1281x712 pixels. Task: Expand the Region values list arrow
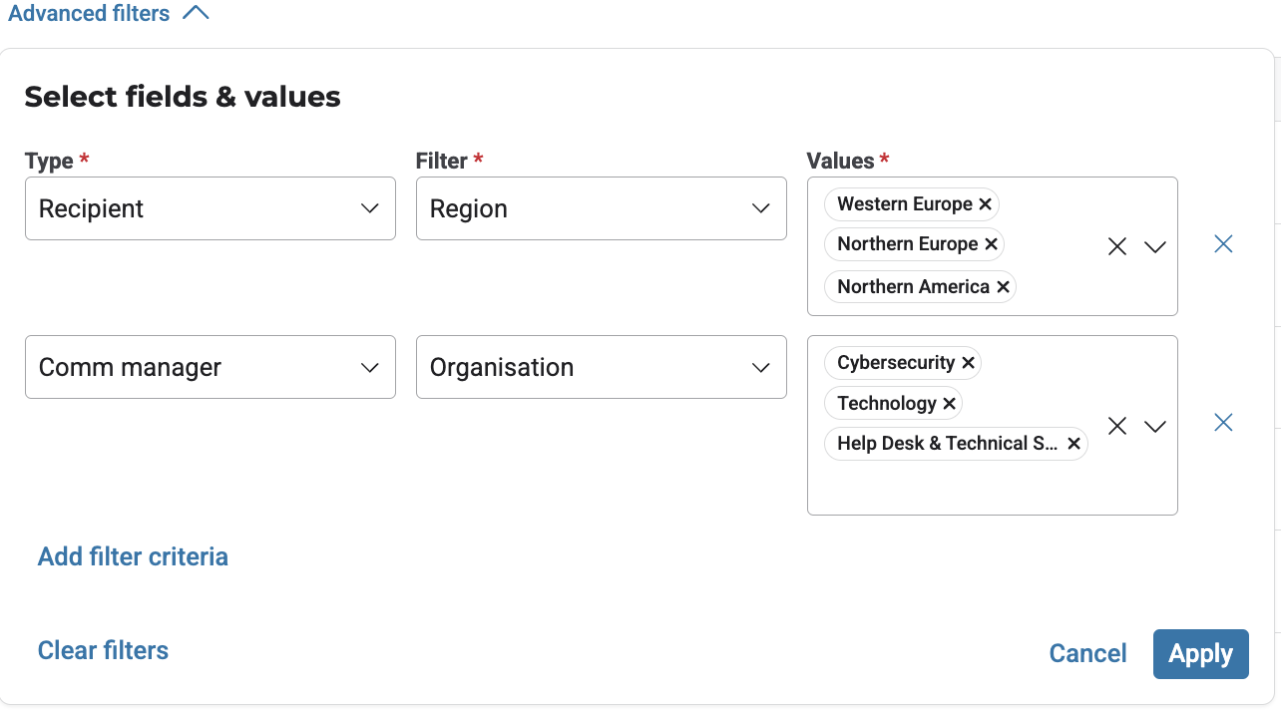(1155, 246)
